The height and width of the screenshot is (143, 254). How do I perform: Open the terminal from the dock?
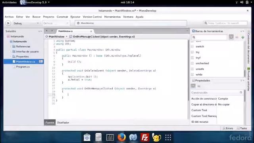(110, 137)
